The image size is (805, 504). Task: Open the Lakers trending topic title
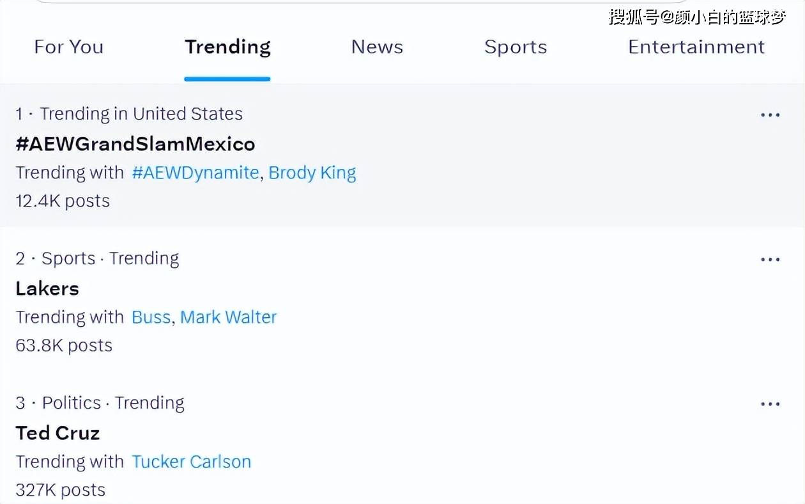[x=47, y=288]
